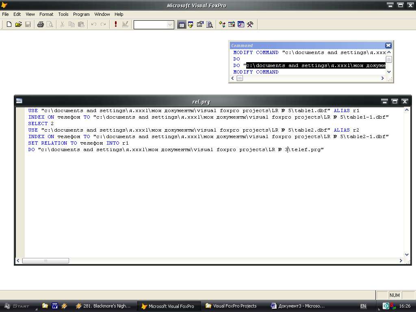
Task: Click the Paste clipboard icon
Action: pyautogui.click(x=81, y=24)
